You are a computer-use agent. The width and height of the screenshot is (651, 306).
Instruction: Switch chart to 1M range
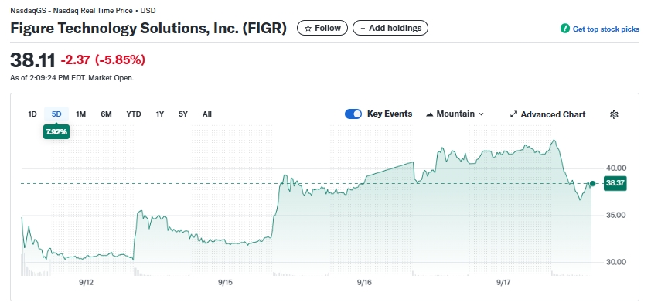(80, 114)
